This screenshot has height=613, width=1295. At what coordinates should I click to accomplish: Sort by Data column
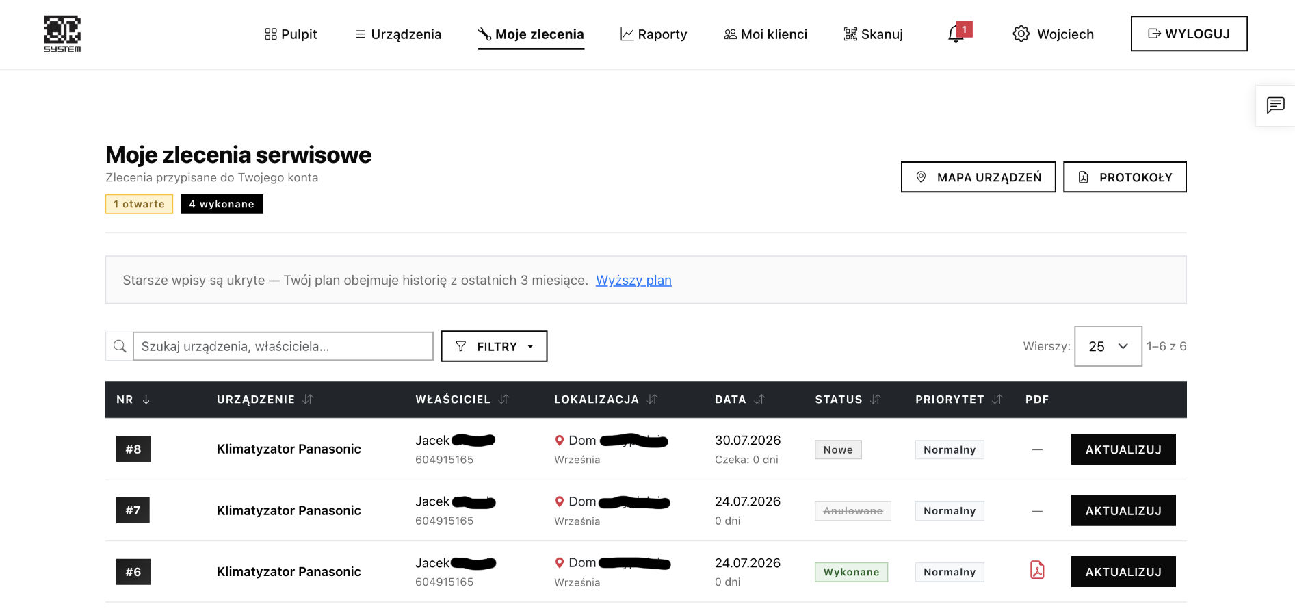point(759,400)
